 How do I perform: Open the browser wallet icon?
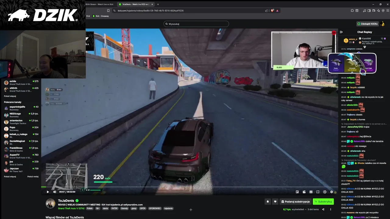(x=374, y=11)
